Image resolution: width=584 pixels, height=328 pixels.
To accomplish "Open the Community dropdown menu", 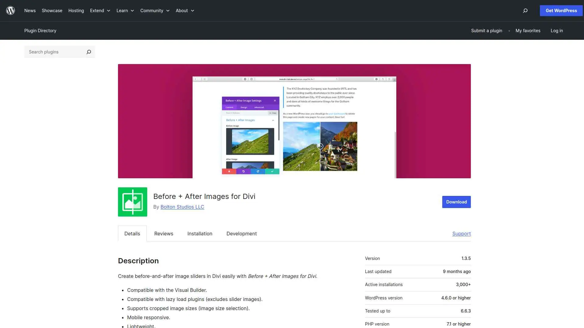I will (x=155, y=11).
